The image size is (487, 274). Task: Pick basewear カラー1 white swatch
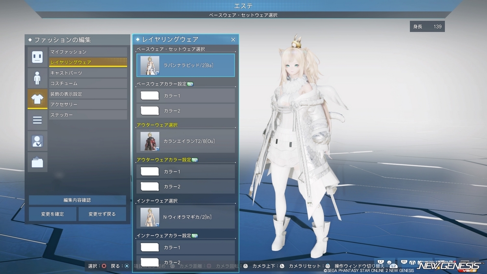coord(149,96)
